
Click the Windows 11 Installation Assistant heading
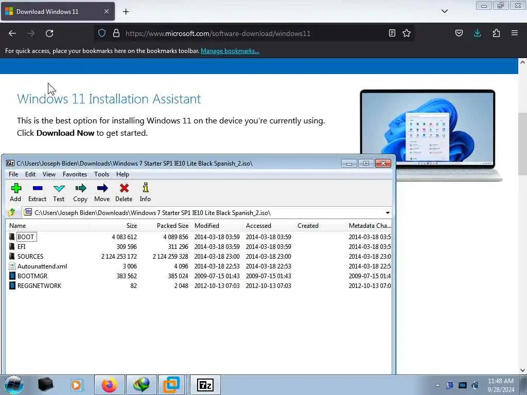click(109, 99)
